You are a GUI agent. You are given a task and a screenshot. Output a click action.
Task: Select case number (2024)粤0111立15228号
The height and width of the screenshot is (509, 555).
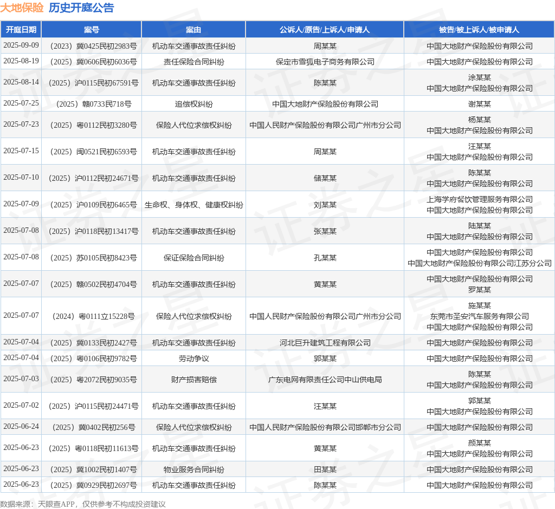coord(92,316)
